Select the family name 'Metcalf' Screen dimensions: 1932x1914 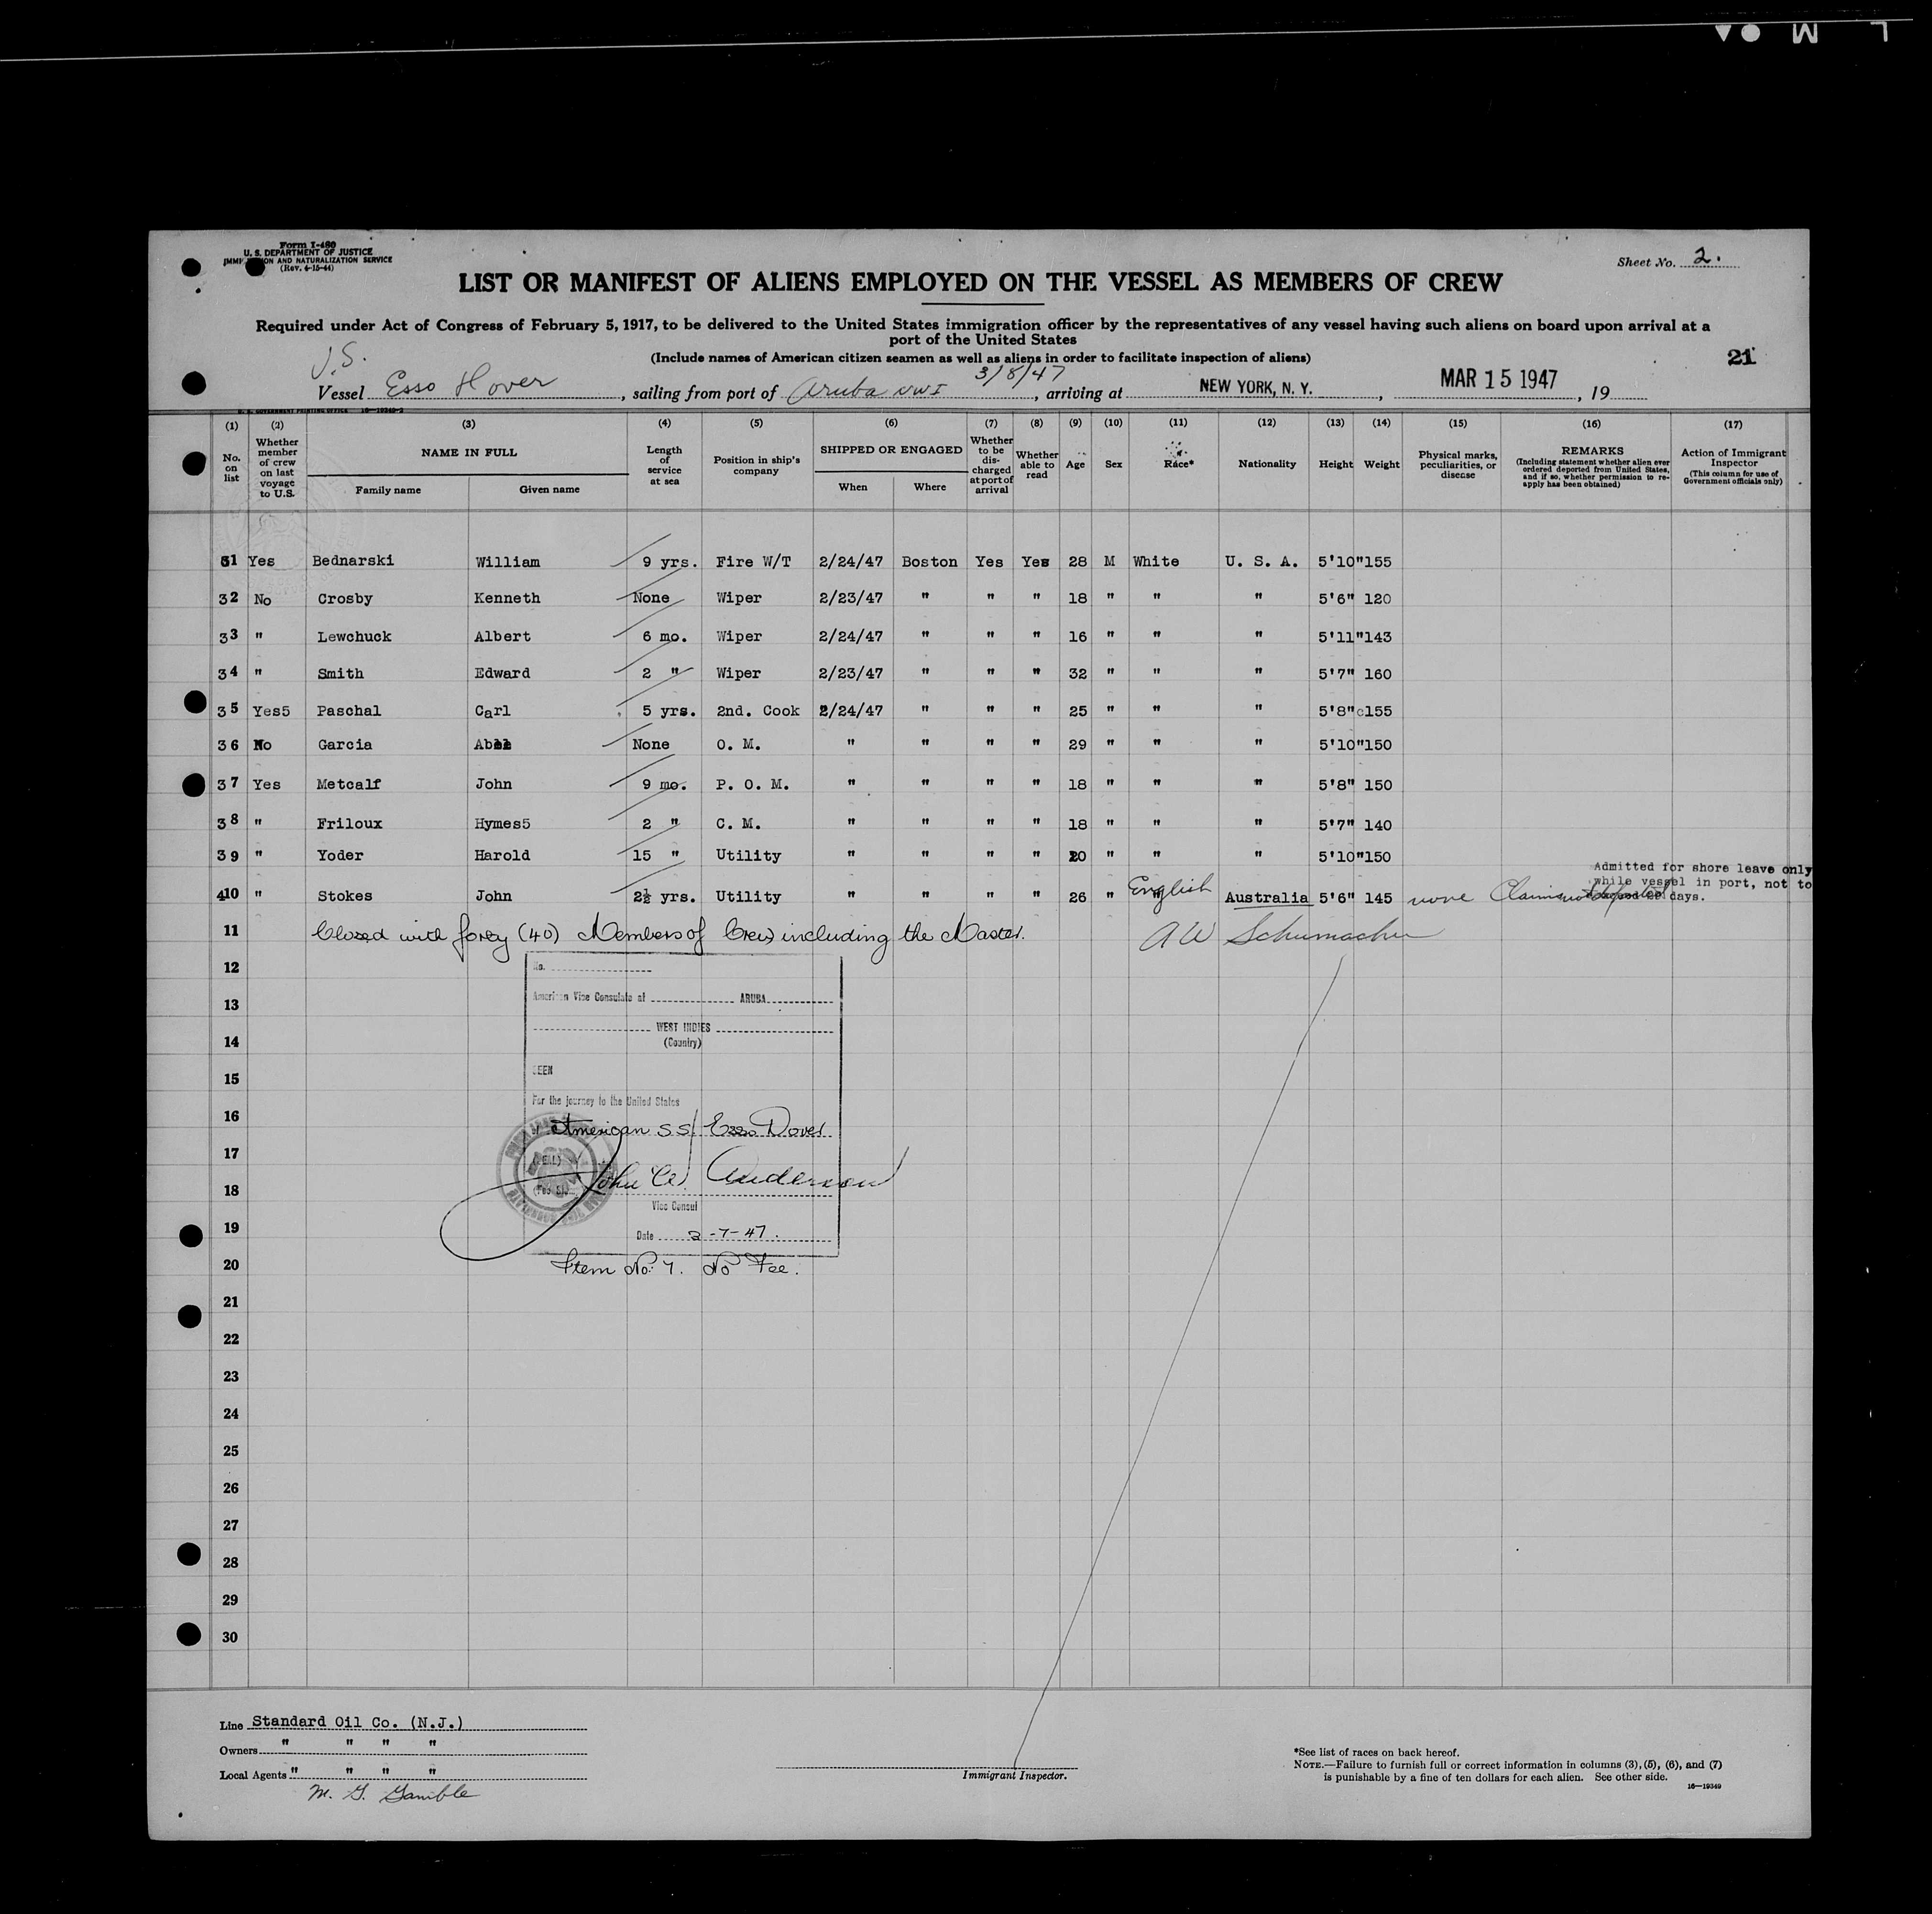(x=349, y=785)
